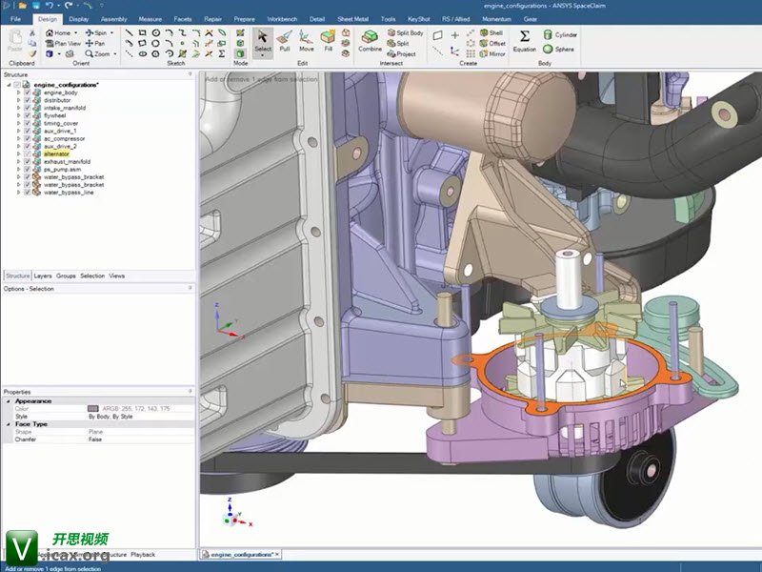Expand the ps_pump.asm node

point(19,170)
